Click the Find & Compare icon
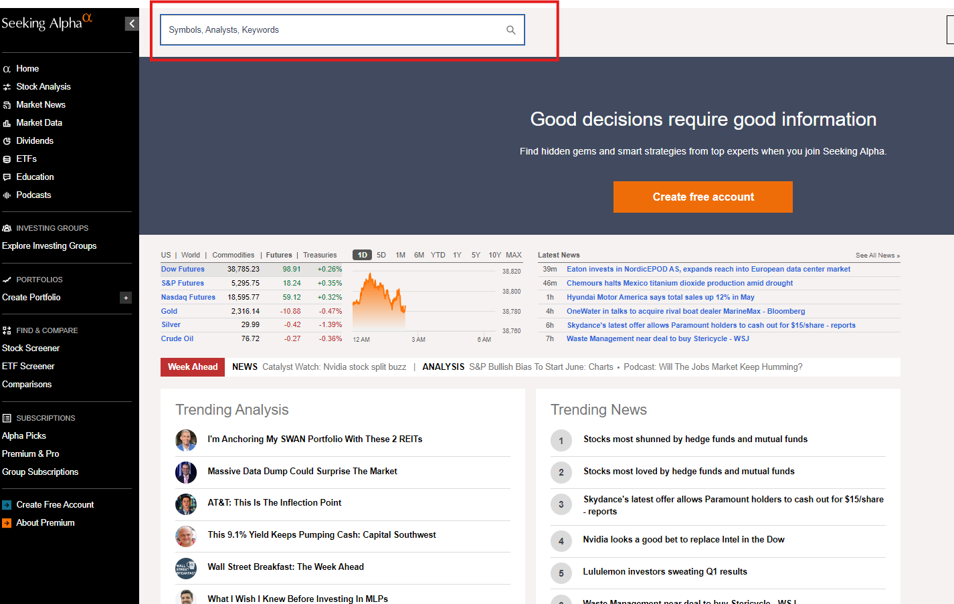Viewport: 954px width, 604px height. coord(7,330)
